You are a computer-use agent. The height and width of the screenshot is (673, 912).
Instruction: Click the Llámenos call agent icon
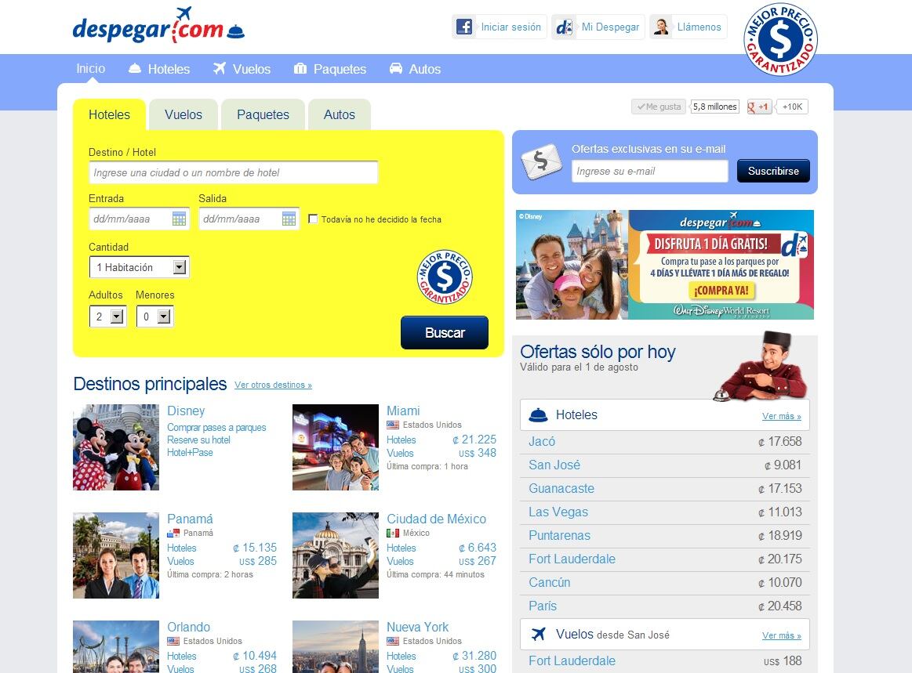(x=662, y=27)
